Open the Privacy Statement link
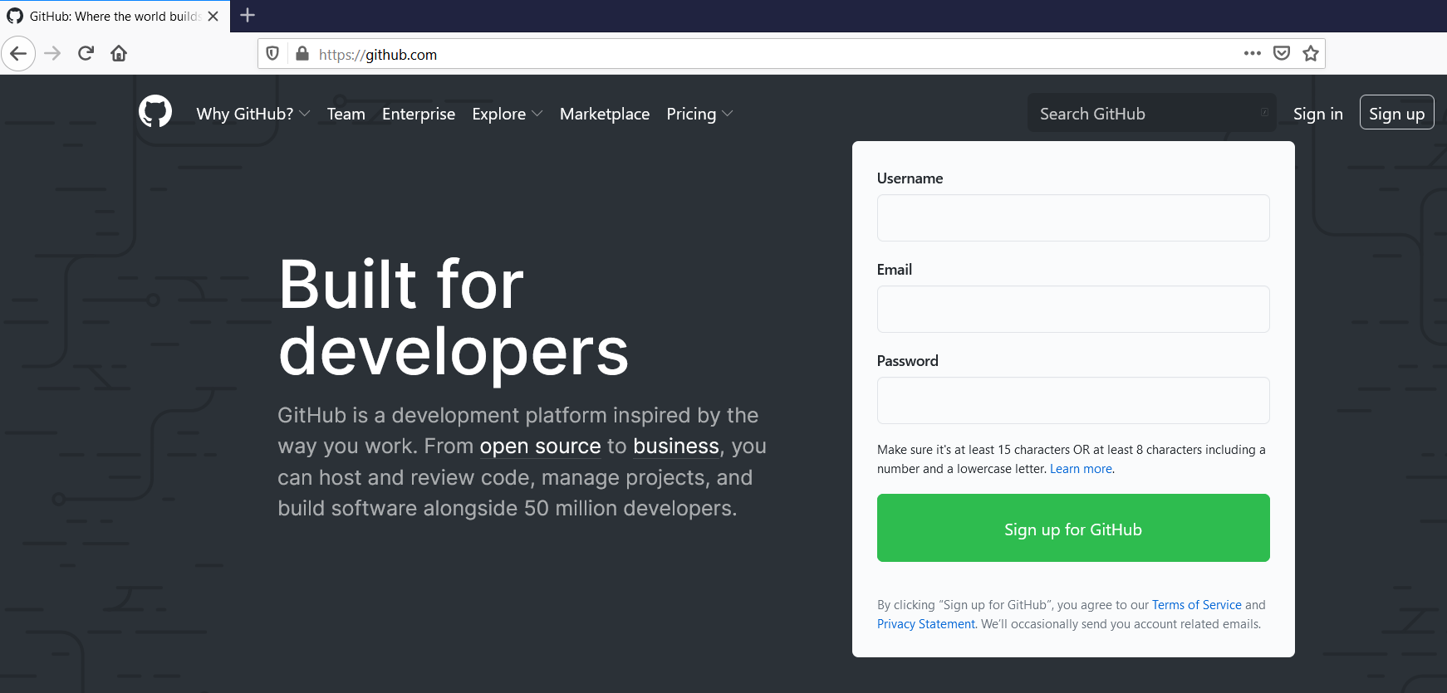Image resolution: width=1447 pixels, height=693 pixels. [x=926, y=624]
